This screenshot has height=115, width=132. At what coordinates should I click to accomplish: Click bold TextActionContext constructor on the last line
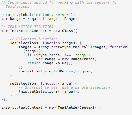(x=76, y=108)
